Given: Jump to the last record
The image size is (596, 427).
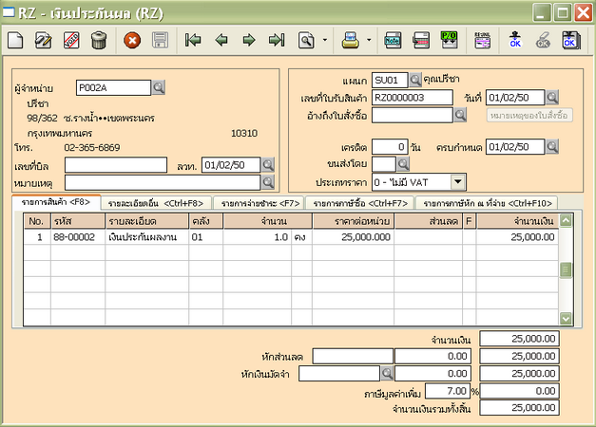Looking at the screenshot, I should coord(277,41).
